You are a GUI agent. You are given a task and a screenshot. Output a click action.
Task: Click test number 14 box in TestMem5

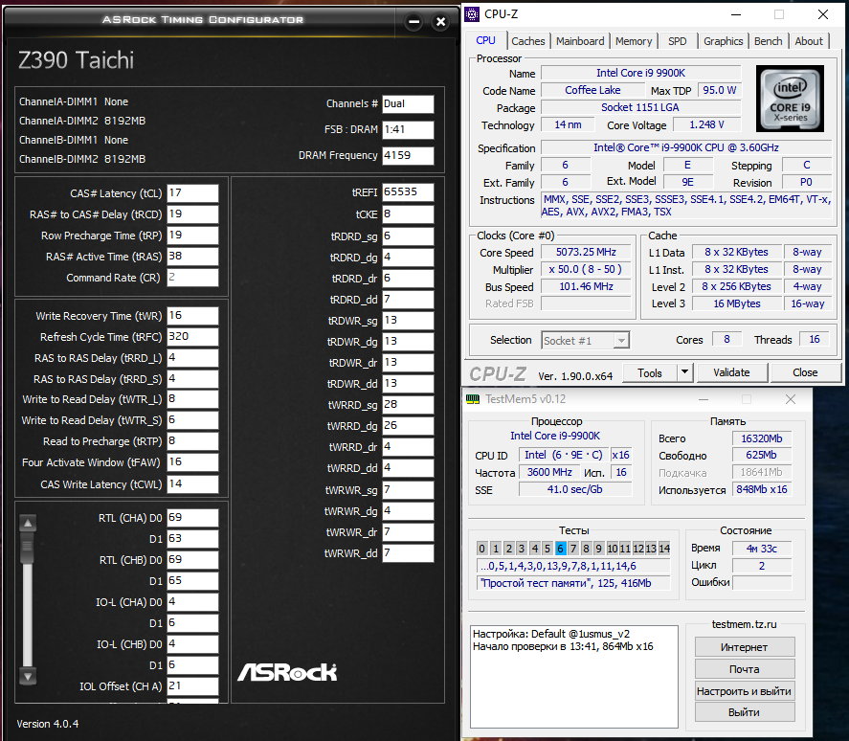pyautogui.click(x=664, y=549)
